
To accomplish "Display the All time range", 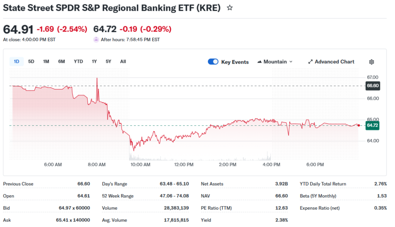I will coord(123,61).
